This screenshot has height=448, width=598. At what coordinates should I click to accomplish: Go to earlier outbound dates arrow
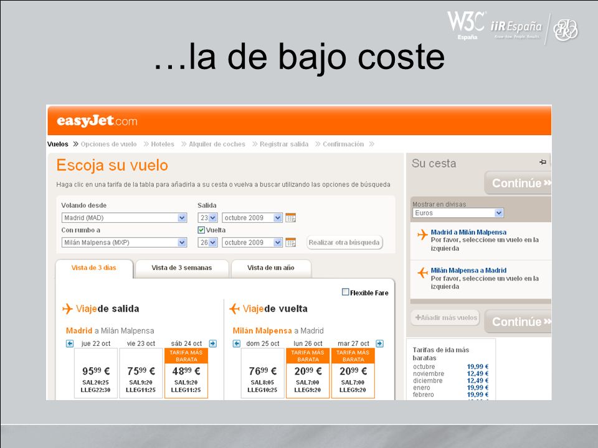(x=69, y=343)
